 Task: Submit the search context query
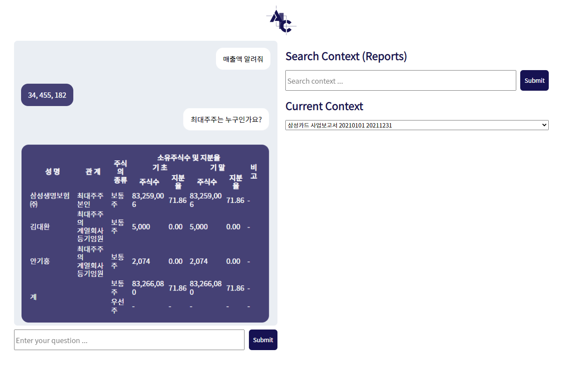tap(534, 81)
